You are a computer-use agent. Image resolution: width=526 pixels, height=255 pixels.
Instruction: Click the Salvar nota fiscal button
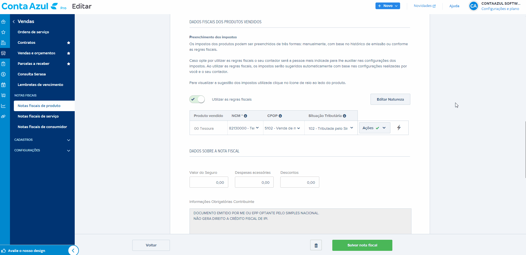pos(362,245)
